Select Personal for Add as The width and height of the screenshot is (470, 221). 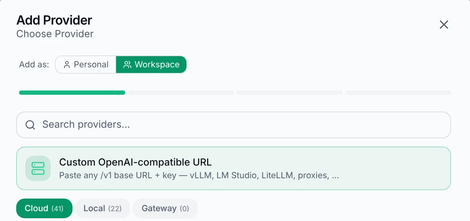click(x=86, y=64)
